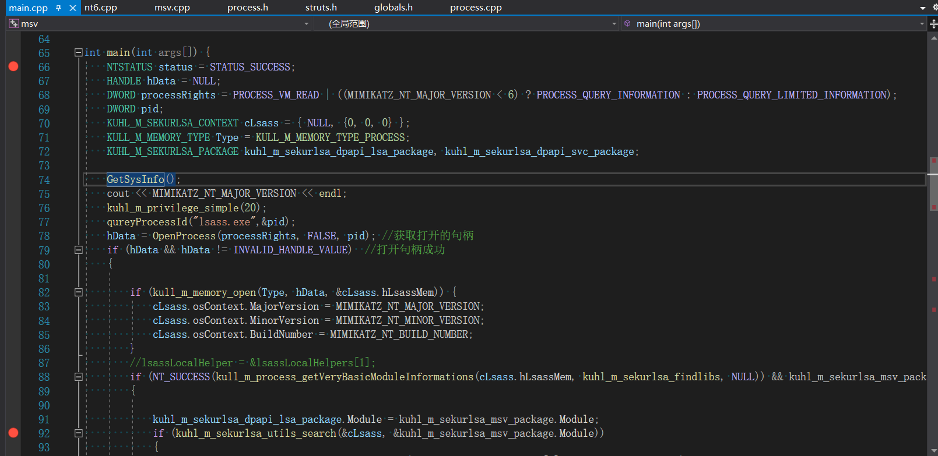
Task: Click the 打开句柄成功 comment
Action: point(405,250)
